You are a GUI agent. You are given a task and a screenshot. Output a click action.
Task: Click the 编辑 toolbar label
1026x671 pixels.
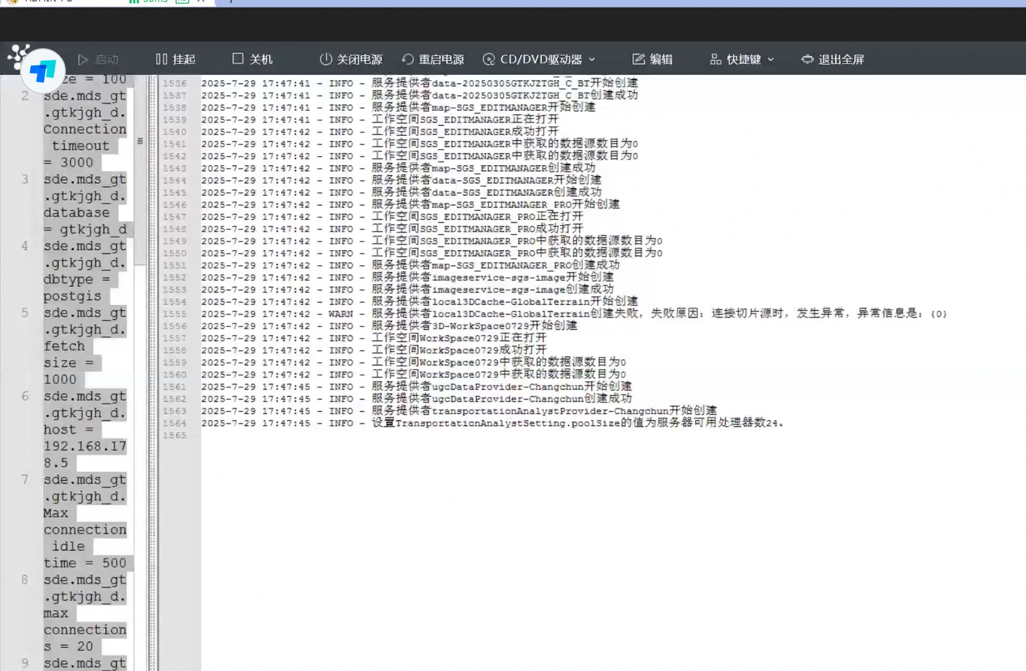[661, 59]
